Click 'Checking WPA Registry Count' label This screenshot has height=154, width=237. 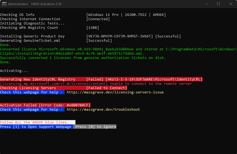click(29, 28)
